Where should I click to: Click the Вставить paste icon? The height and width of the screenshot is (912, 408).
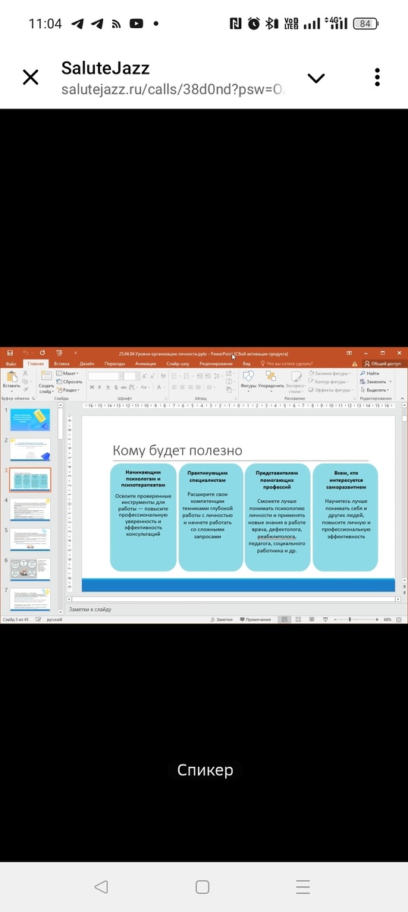[11, 378]
